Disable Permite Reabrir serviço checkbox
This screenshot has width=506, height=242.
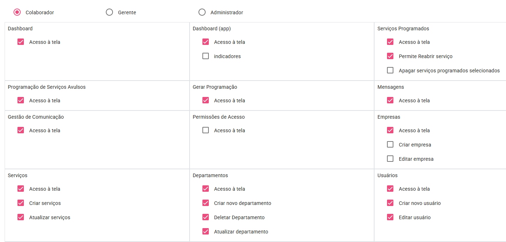click(390, 56)
